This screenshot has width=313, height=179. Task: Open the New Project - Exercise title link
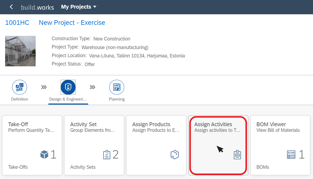pyautogui.click(x=72, y=23)
